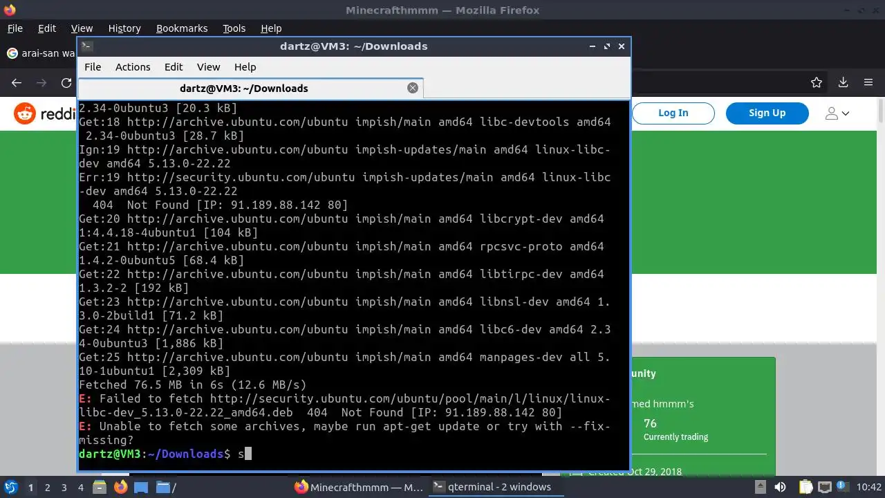Click the Firefox title bar logo
This screenshot has height=498, width=885.
coord(9,10)
